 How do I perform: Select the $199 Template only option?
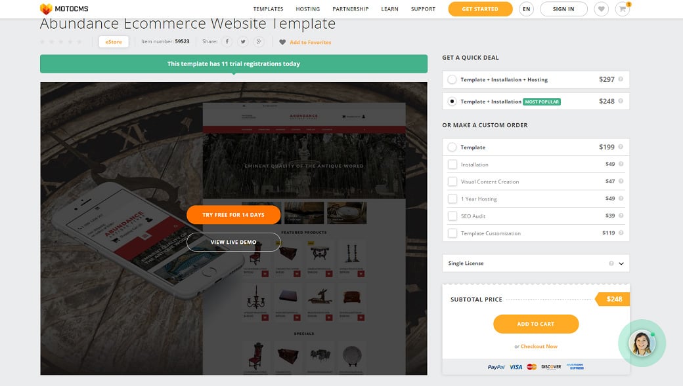point(452,147)
